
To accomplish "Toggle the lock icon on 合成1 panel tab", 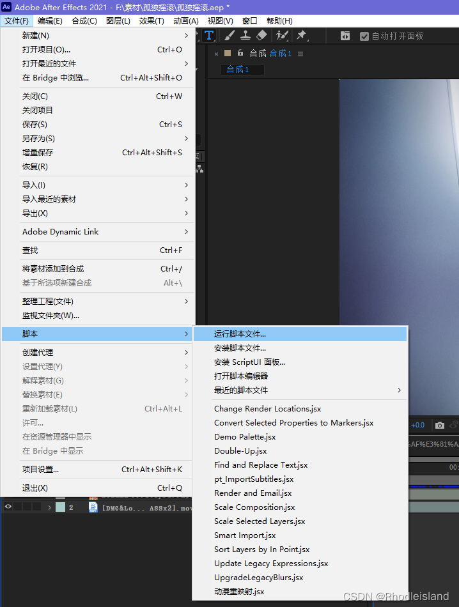I will (240, 52).
